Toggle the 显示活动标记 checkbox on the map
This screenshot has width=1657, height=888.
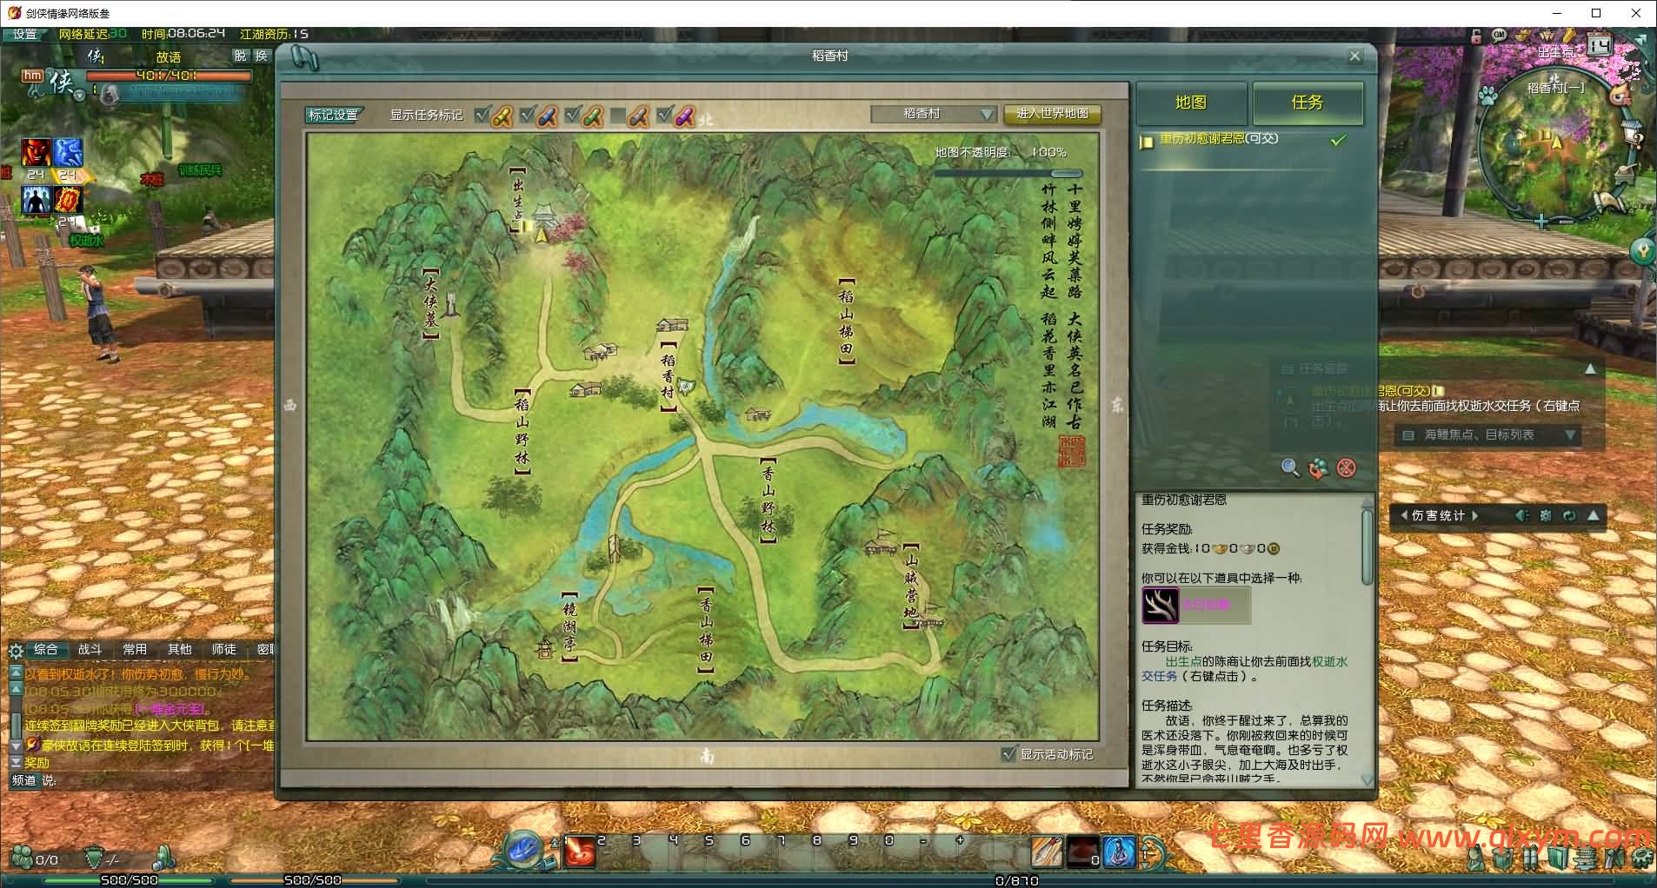(1008, 755)
